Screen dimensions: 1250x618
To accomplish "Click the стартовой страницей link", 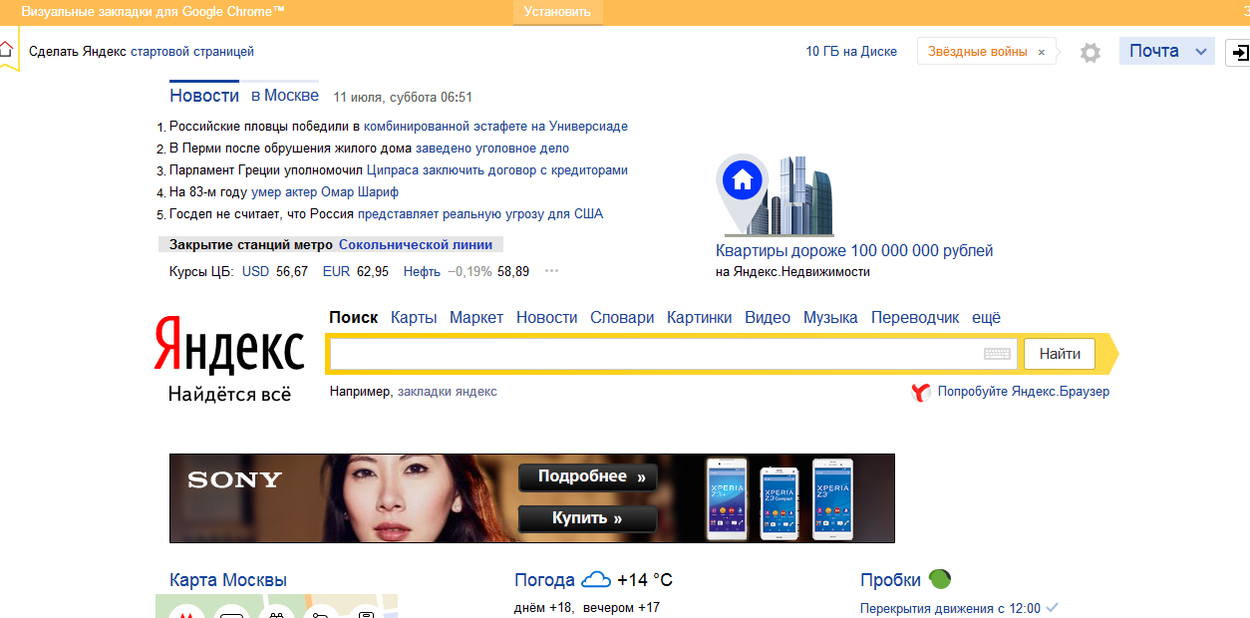I will point(192,52).
